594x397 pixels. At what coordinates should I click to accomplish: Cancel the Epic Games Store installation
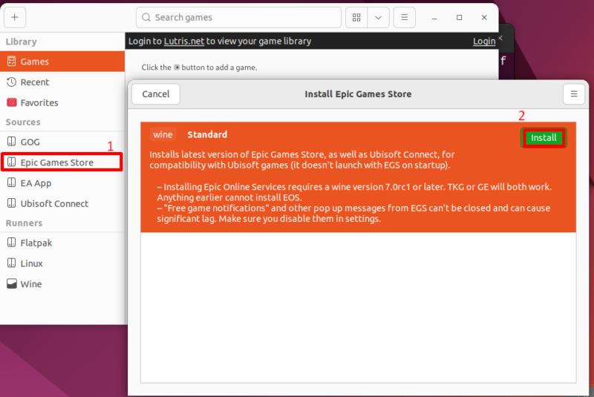coord(156,93)
